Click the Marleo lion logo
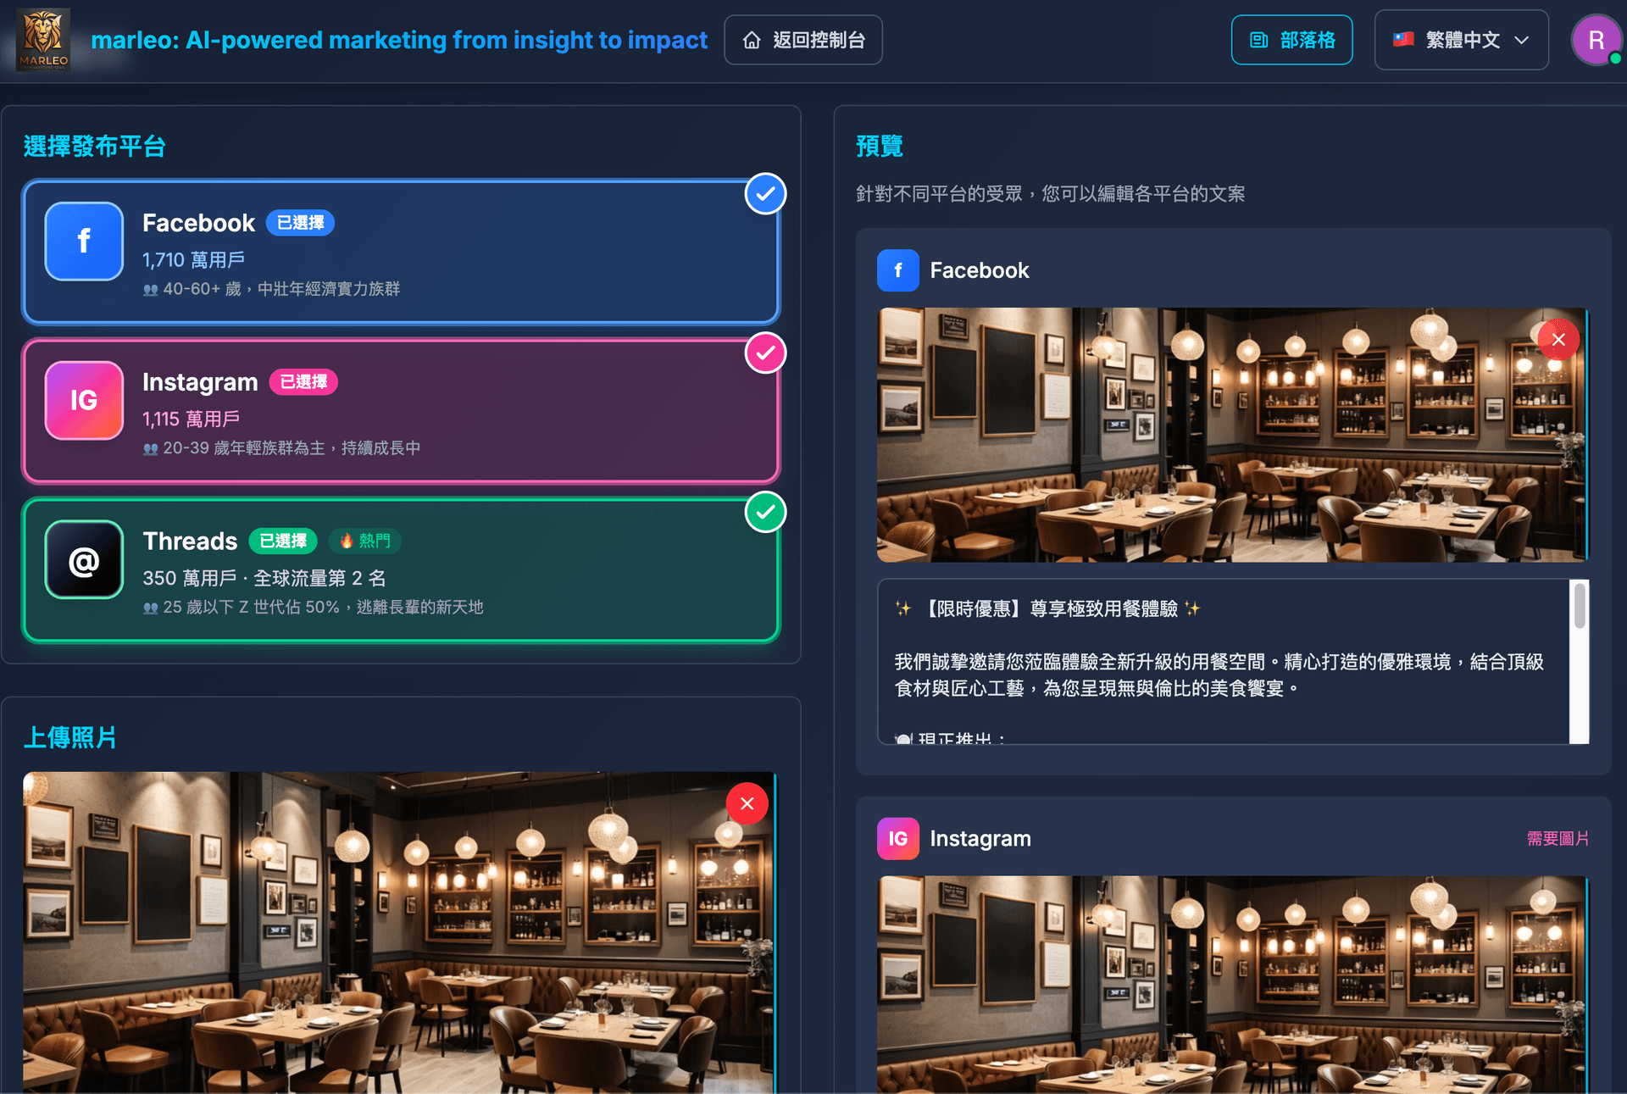 43,40
